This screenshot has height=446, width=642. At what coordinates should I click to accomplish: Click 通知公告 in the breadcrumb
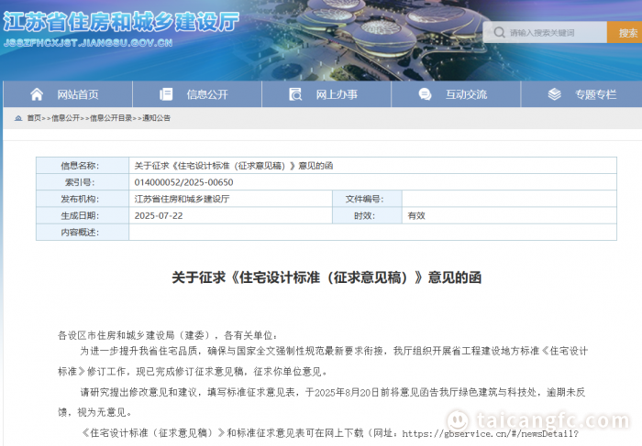156,118
